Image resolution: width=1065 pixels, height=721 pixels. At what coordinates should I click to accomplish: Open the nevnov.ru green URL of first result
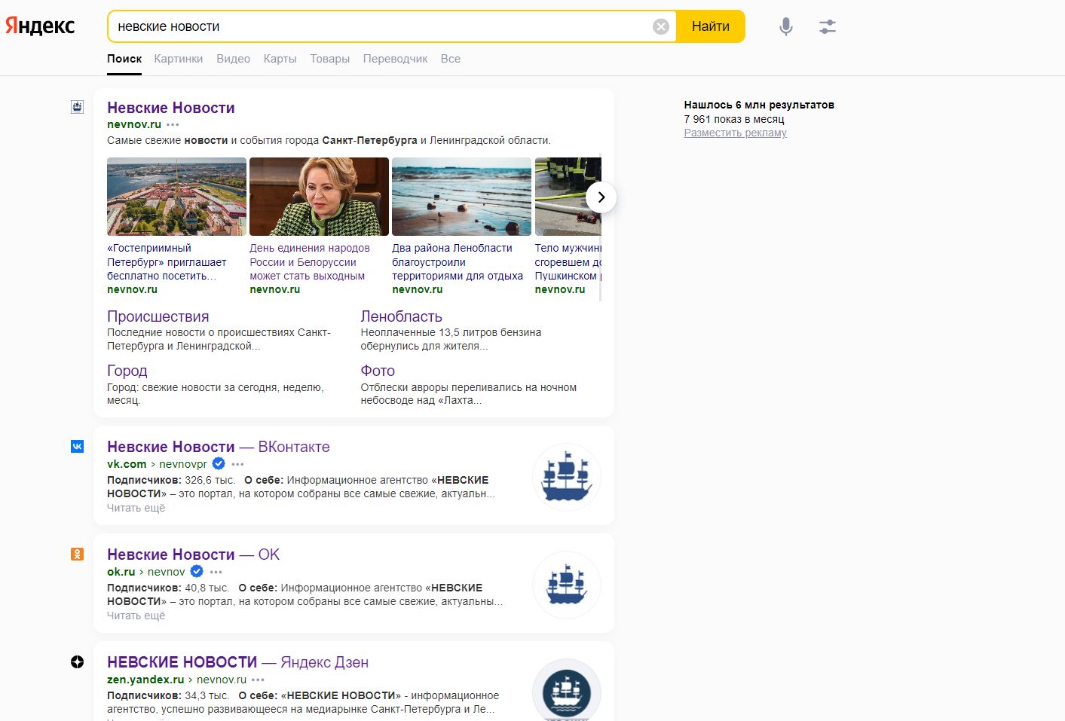(x=134, y=124)
